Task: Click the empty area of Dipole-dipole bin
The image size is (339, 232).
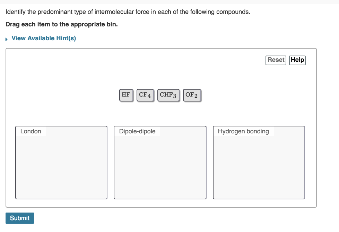Action: [x=160, y=167]
